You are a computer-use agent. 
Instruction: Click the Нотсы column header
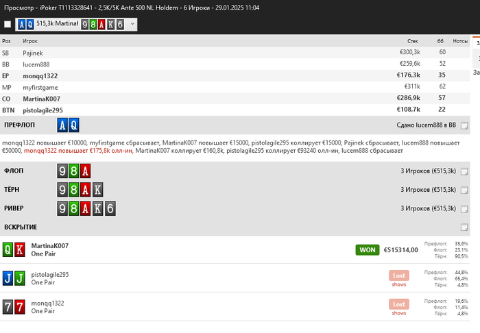pyautogui.click(x=460, y=41)
